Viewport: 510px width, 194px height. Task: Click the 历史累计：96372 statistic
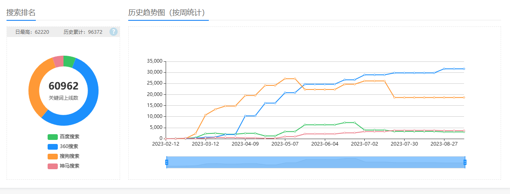click(x=83, y=32)
